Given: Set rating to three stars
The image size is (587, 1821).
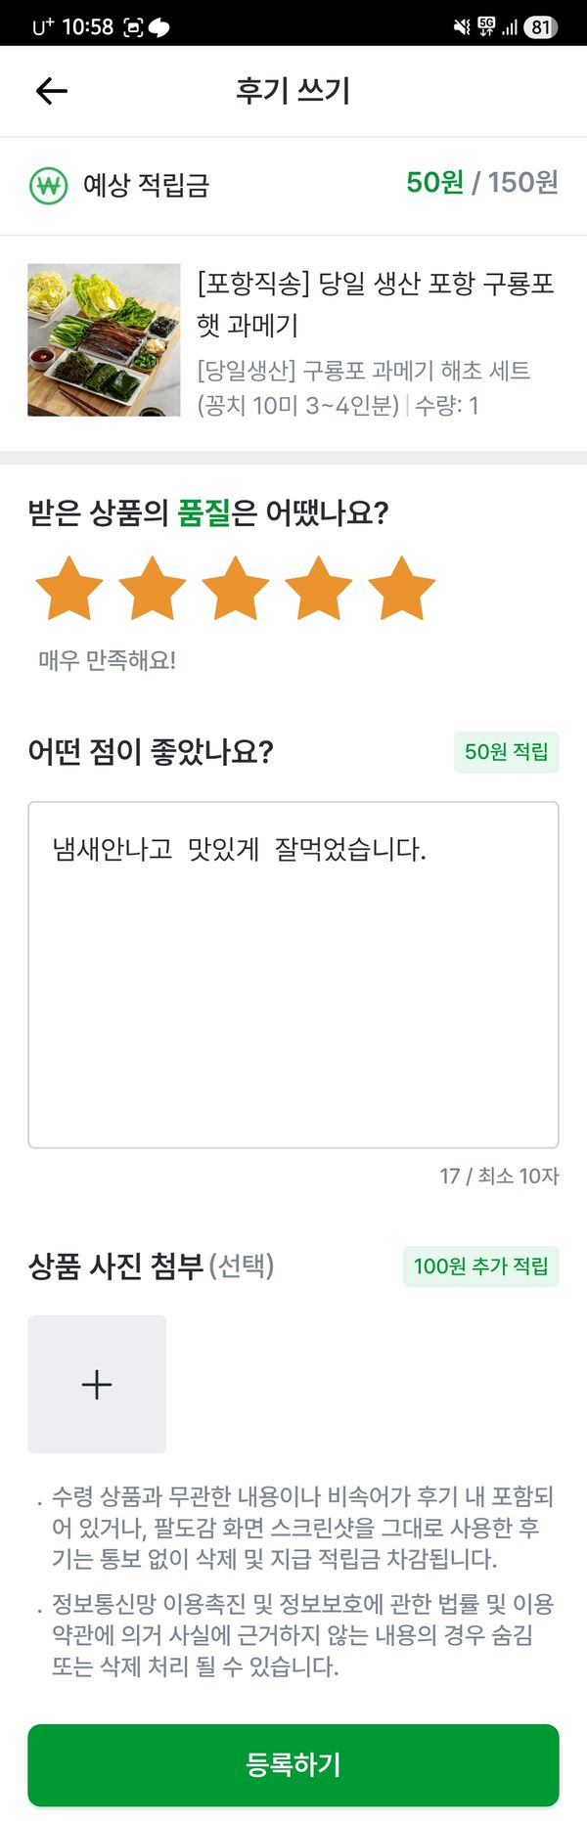Looking at the screenshot, I should [x=236, y=589].
